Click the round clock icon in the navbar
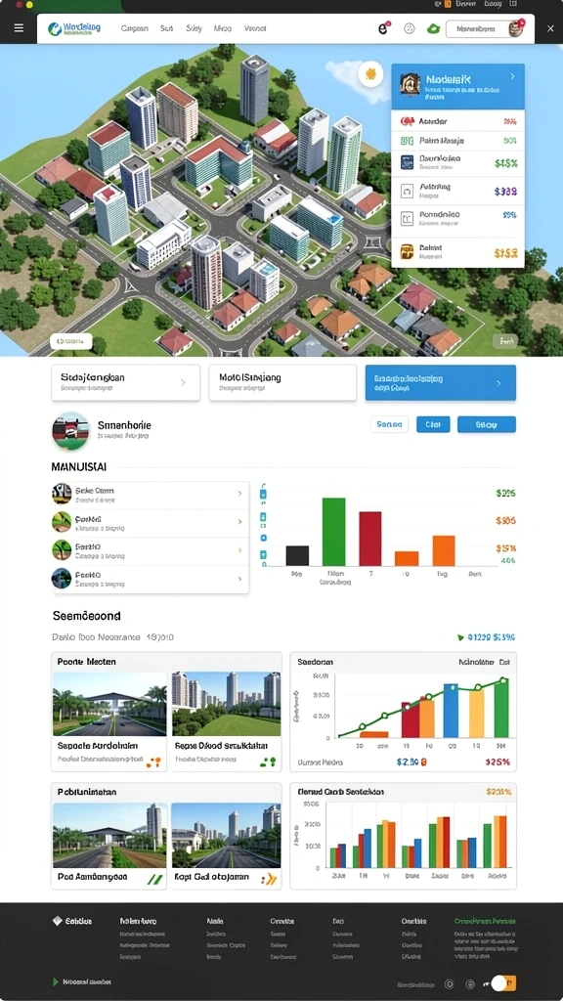 tap(410, 28)
